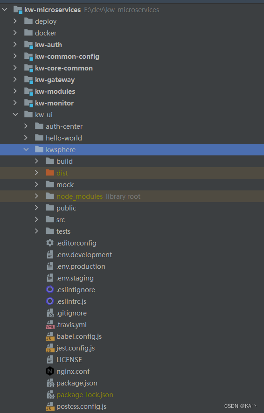
Task: Select the LICENSE file
Action: coord(132,359)
